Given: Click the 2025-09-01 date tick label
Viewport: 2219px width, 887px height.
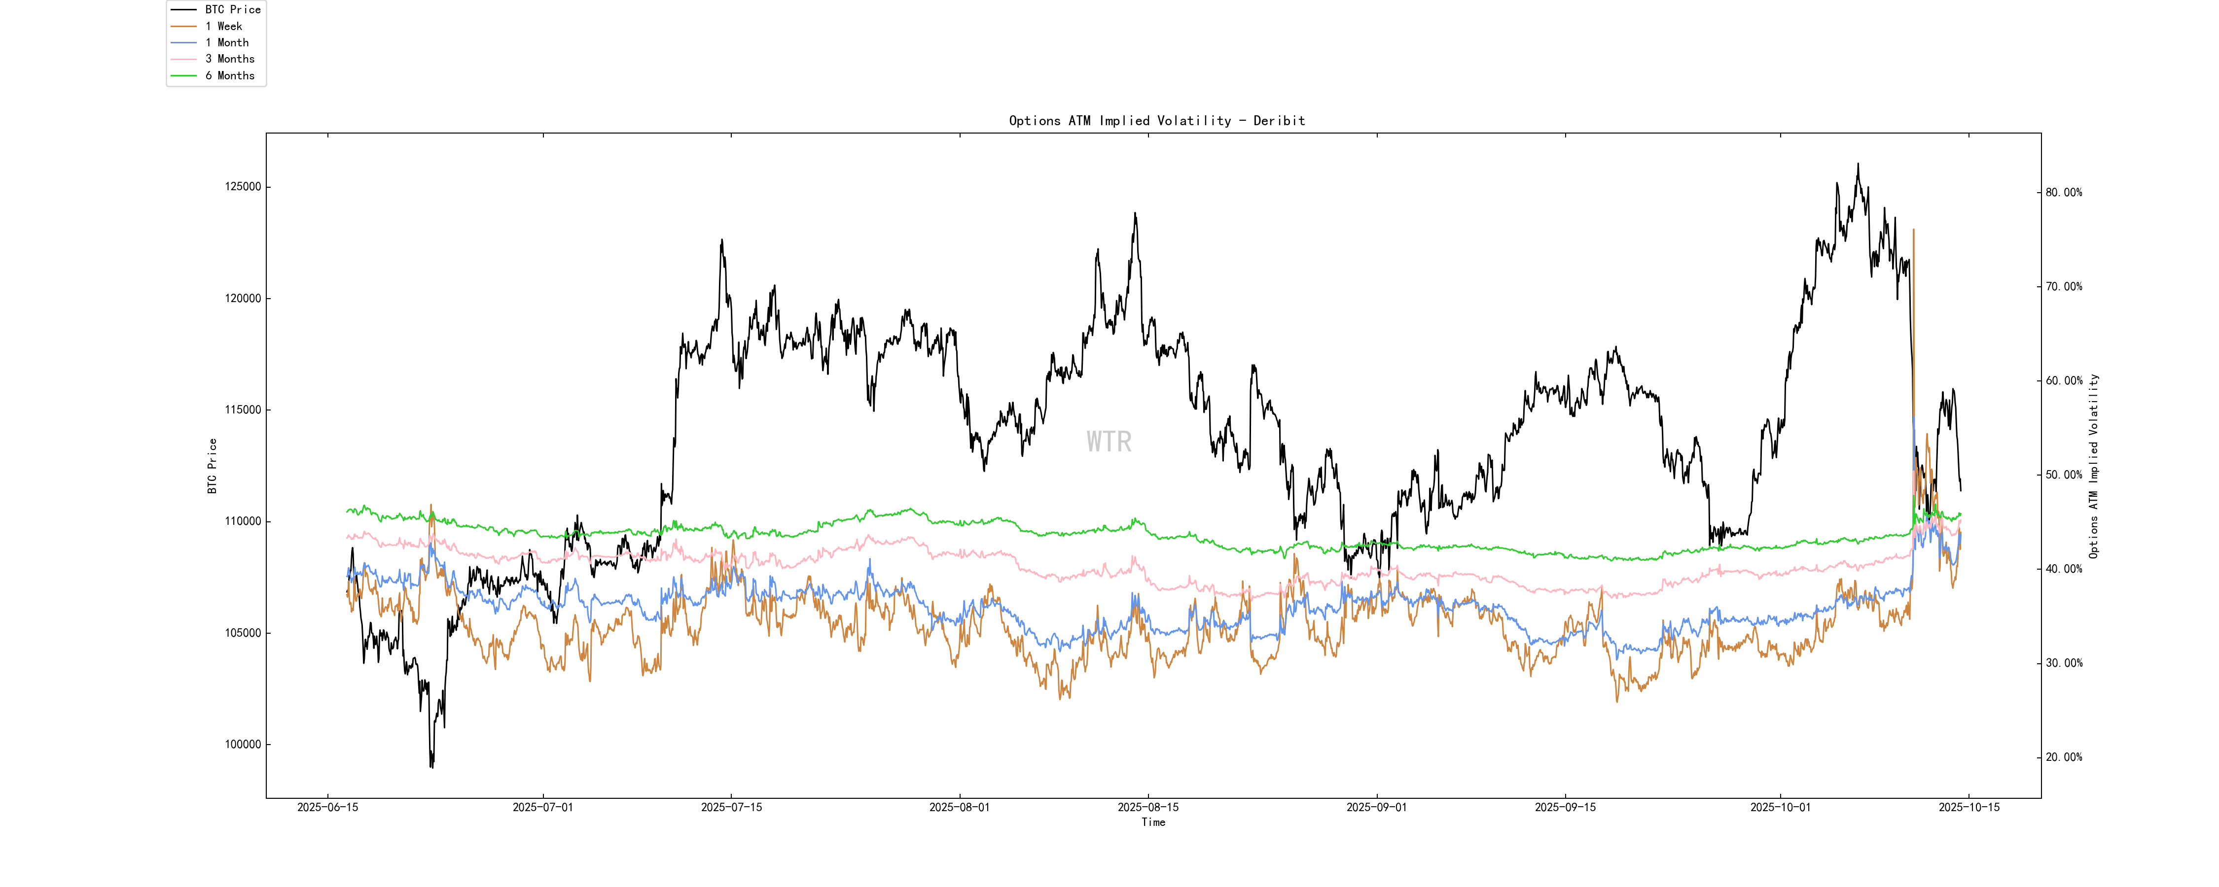Looking at the screenshot, I should [1376, 808].
